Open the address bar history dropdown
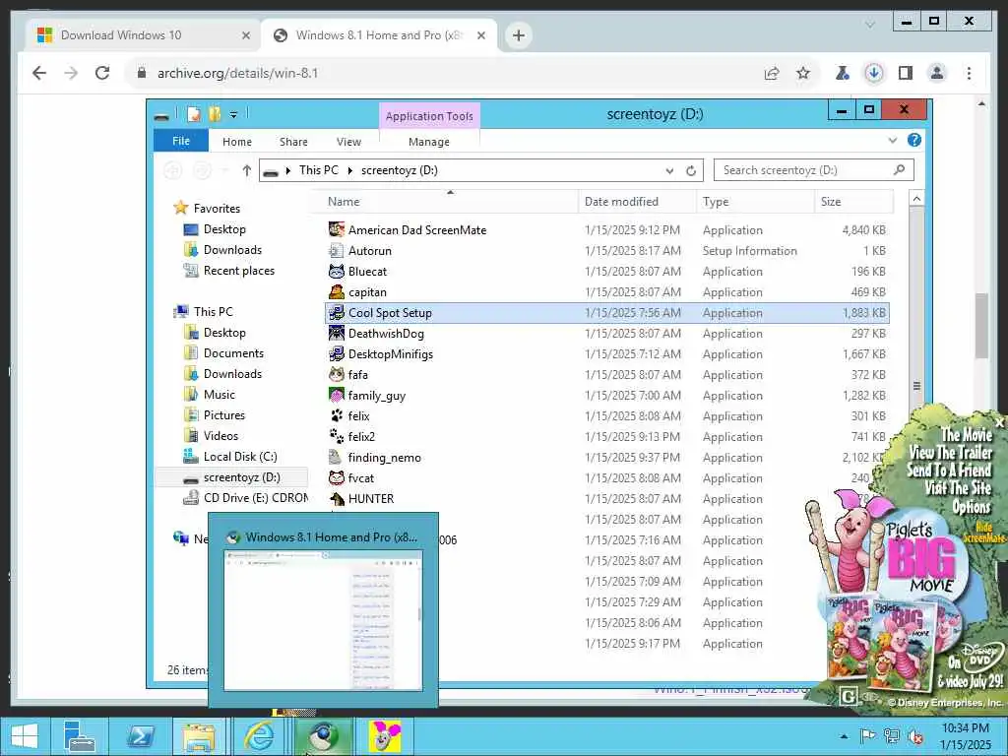Image resolution: width=1008 pixels, height=756 pixels. pyautogui.click(x=669, y=170)
